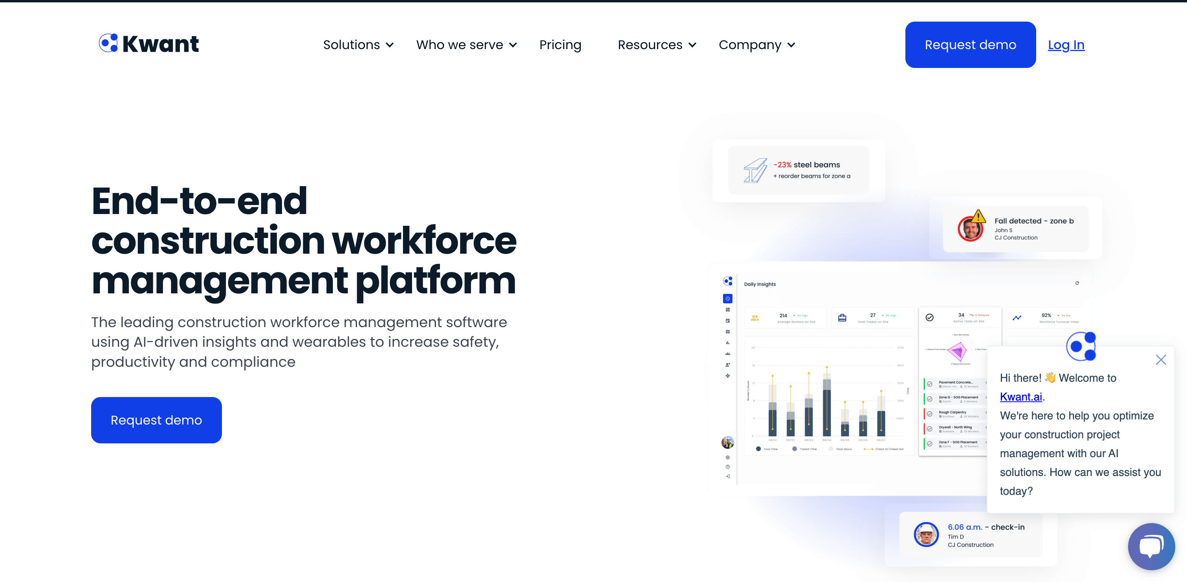Click the trend line icon on 92% card
The height and width of the screenshot is (582, 1187).
pos(1017,318)
